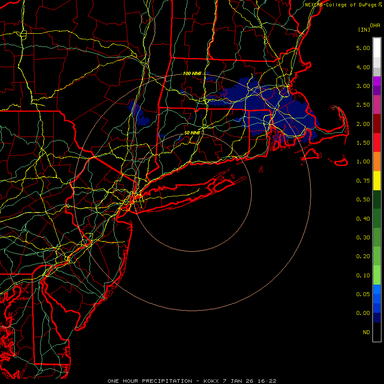Pick the black ND swatch in legend
Image resolution: width=384 pixels, height=384 pixels.
377,332
